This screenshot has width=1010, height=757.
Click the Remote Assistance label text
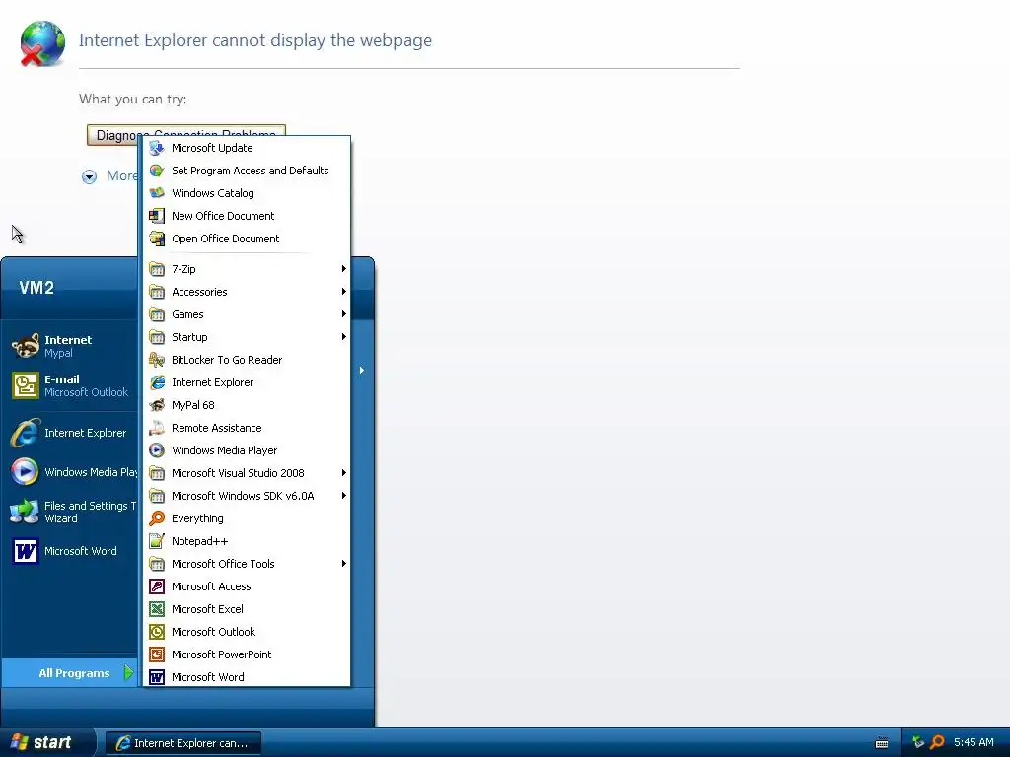point(216,428)
